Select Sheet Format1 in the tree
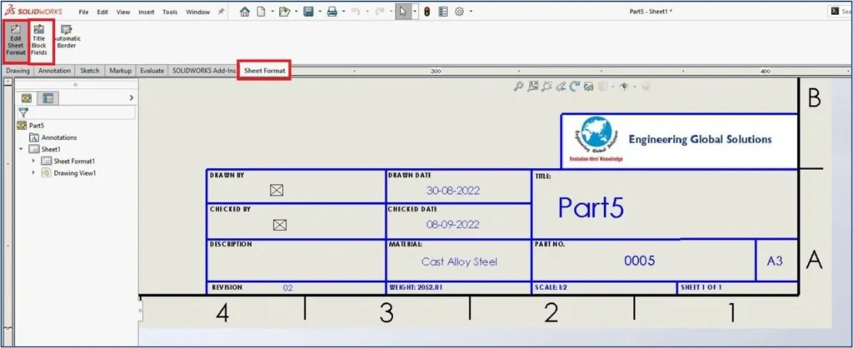 tap(68, 161)
